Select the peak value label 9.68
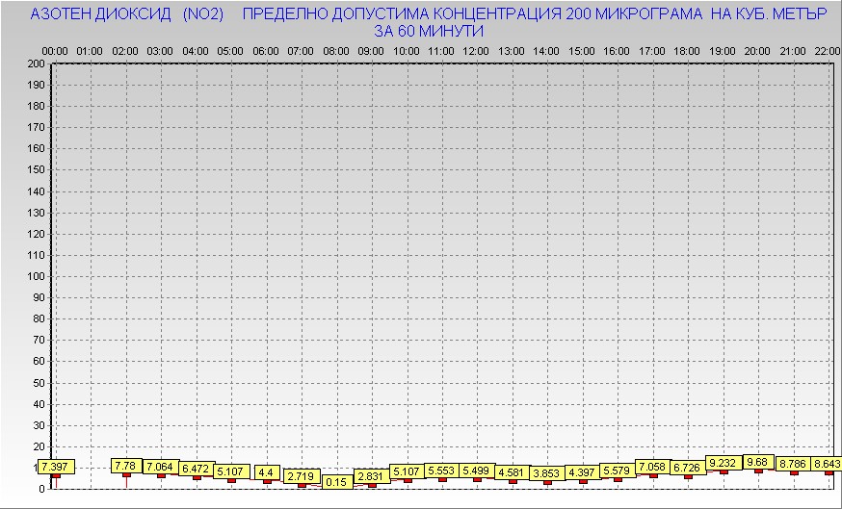 tap(757, 462)
